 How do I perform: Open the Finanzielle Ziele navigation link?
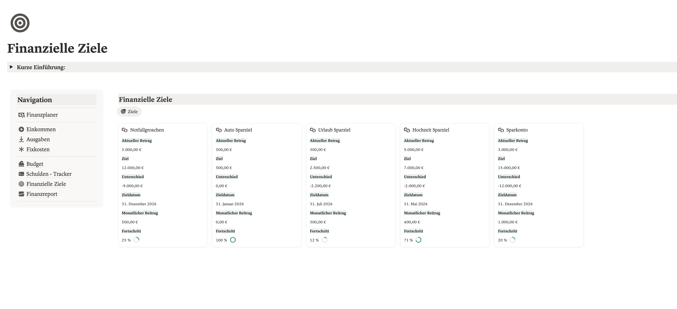(46, 184)
